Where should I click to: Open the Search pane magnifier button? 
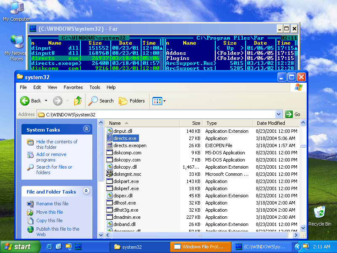pos(101,101)
